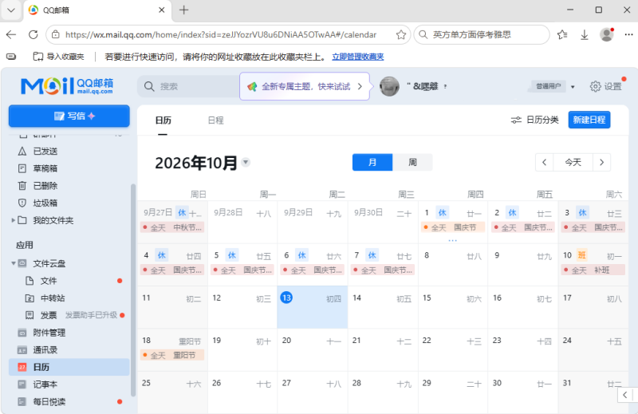This screenshot has height=414, width=638.
Task: Click the site info lock icon
Action: [x=56, y=34]
